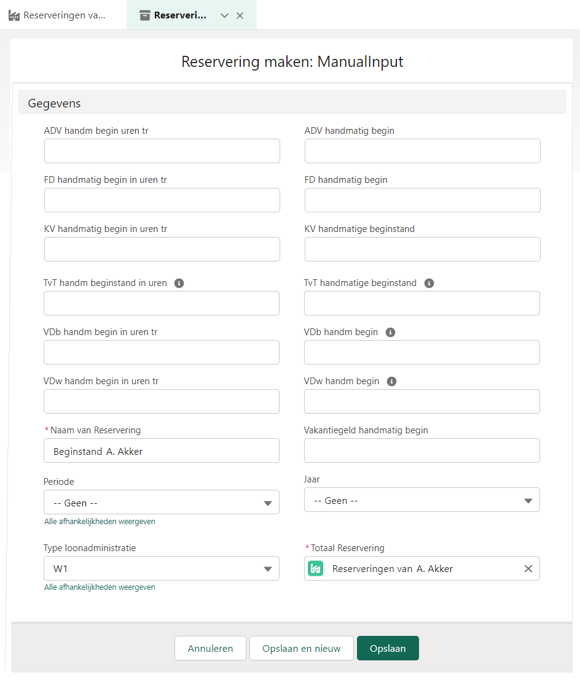Click info icon next to VDw handm begin
Viewport: 580px width, 696px height.
[391, 381]
